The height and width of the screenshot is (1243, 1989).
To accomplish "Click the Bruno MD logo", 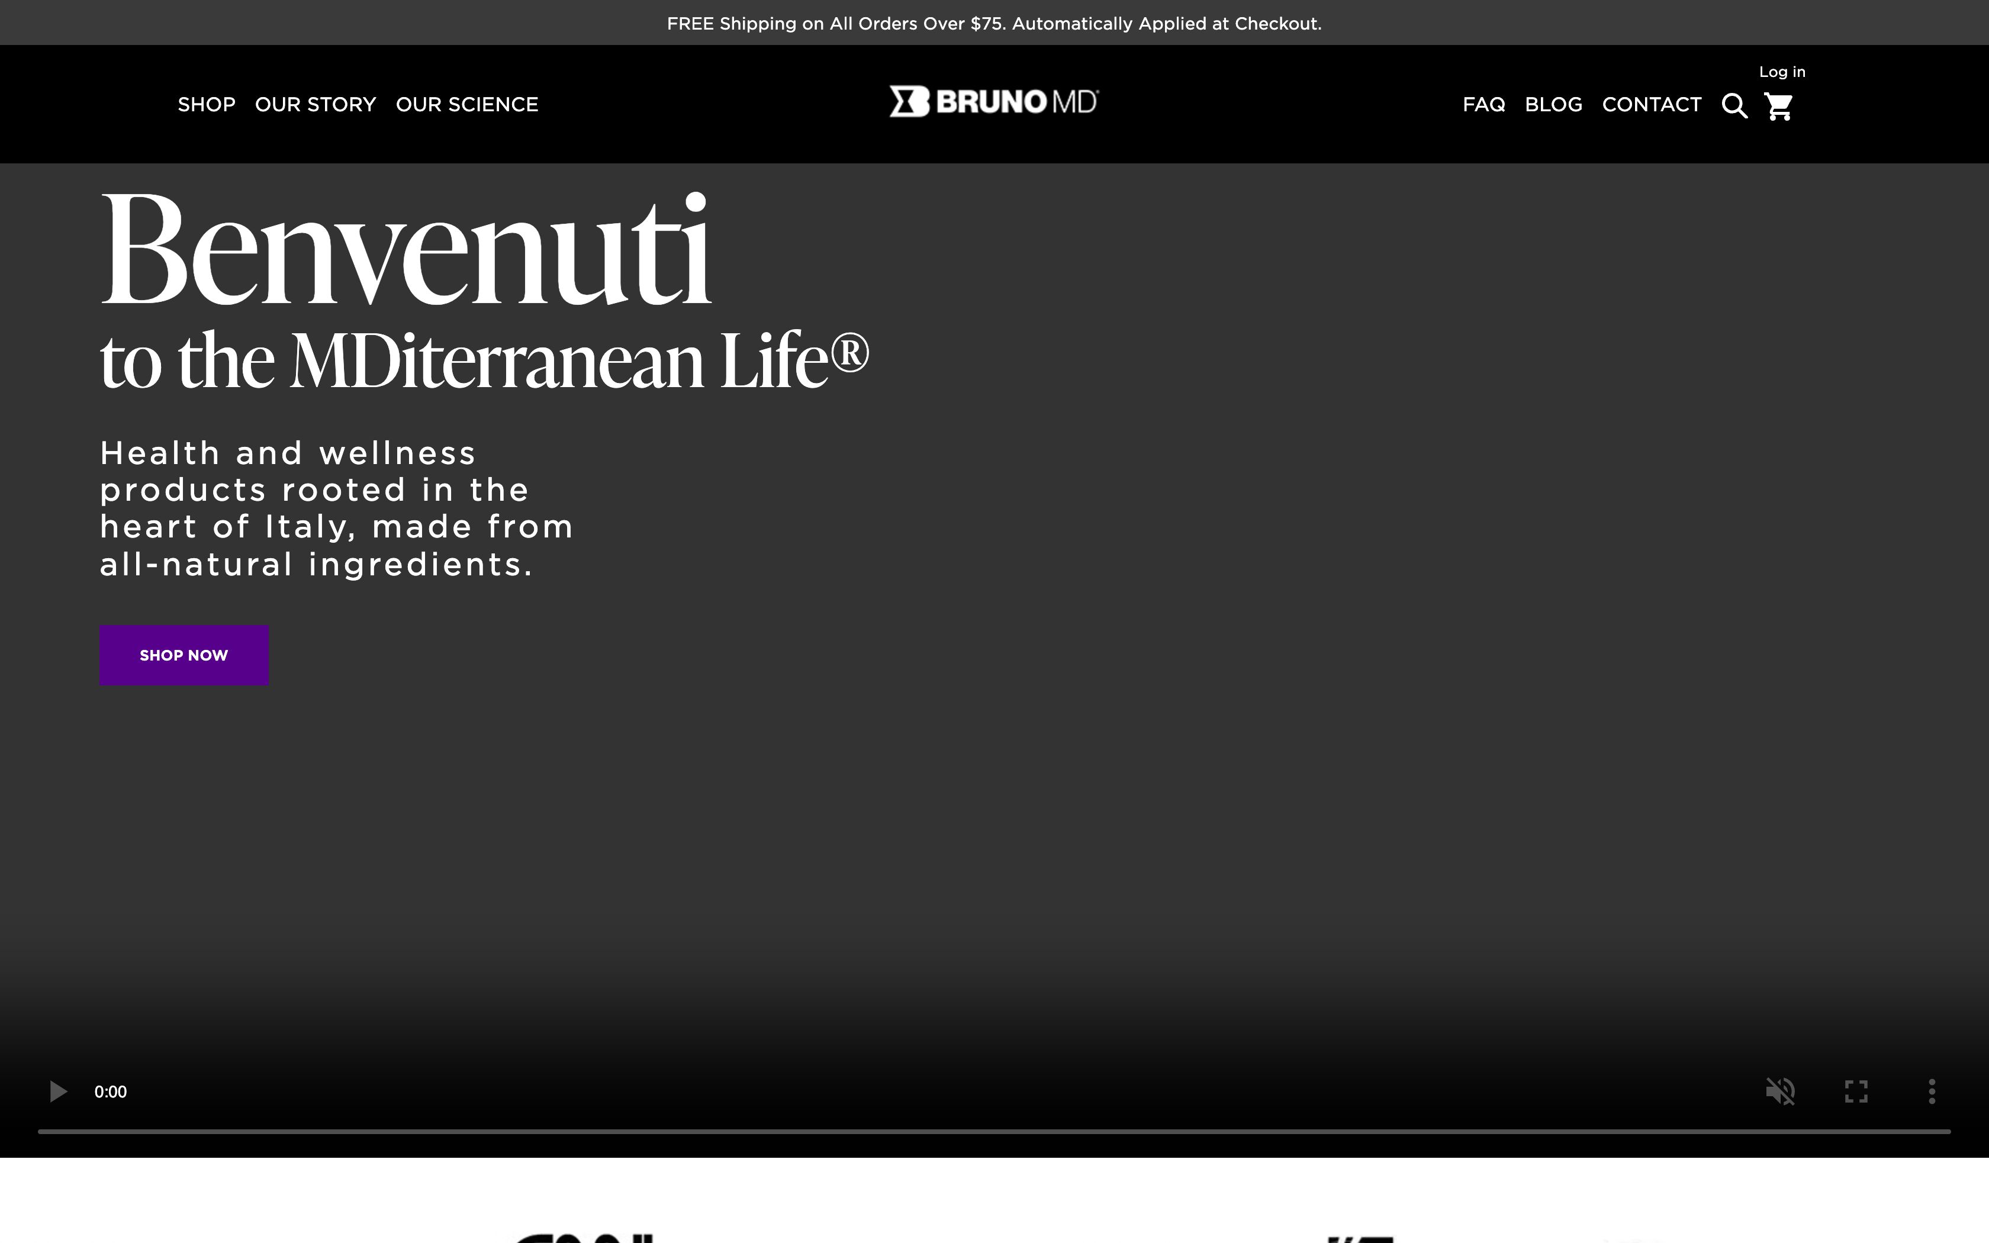I will (994, 101).
